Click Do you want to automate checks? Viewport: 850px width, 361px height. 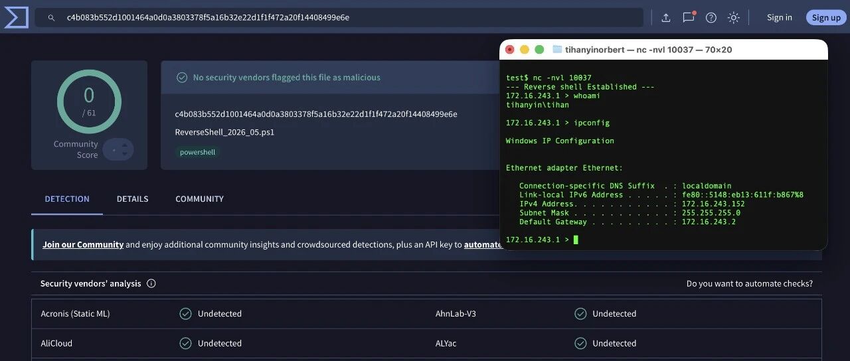pos(750,283)
